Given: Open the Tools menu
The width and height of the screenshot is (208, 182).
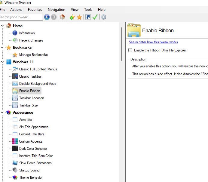Looking at the screenshot, I should point(88,10).
